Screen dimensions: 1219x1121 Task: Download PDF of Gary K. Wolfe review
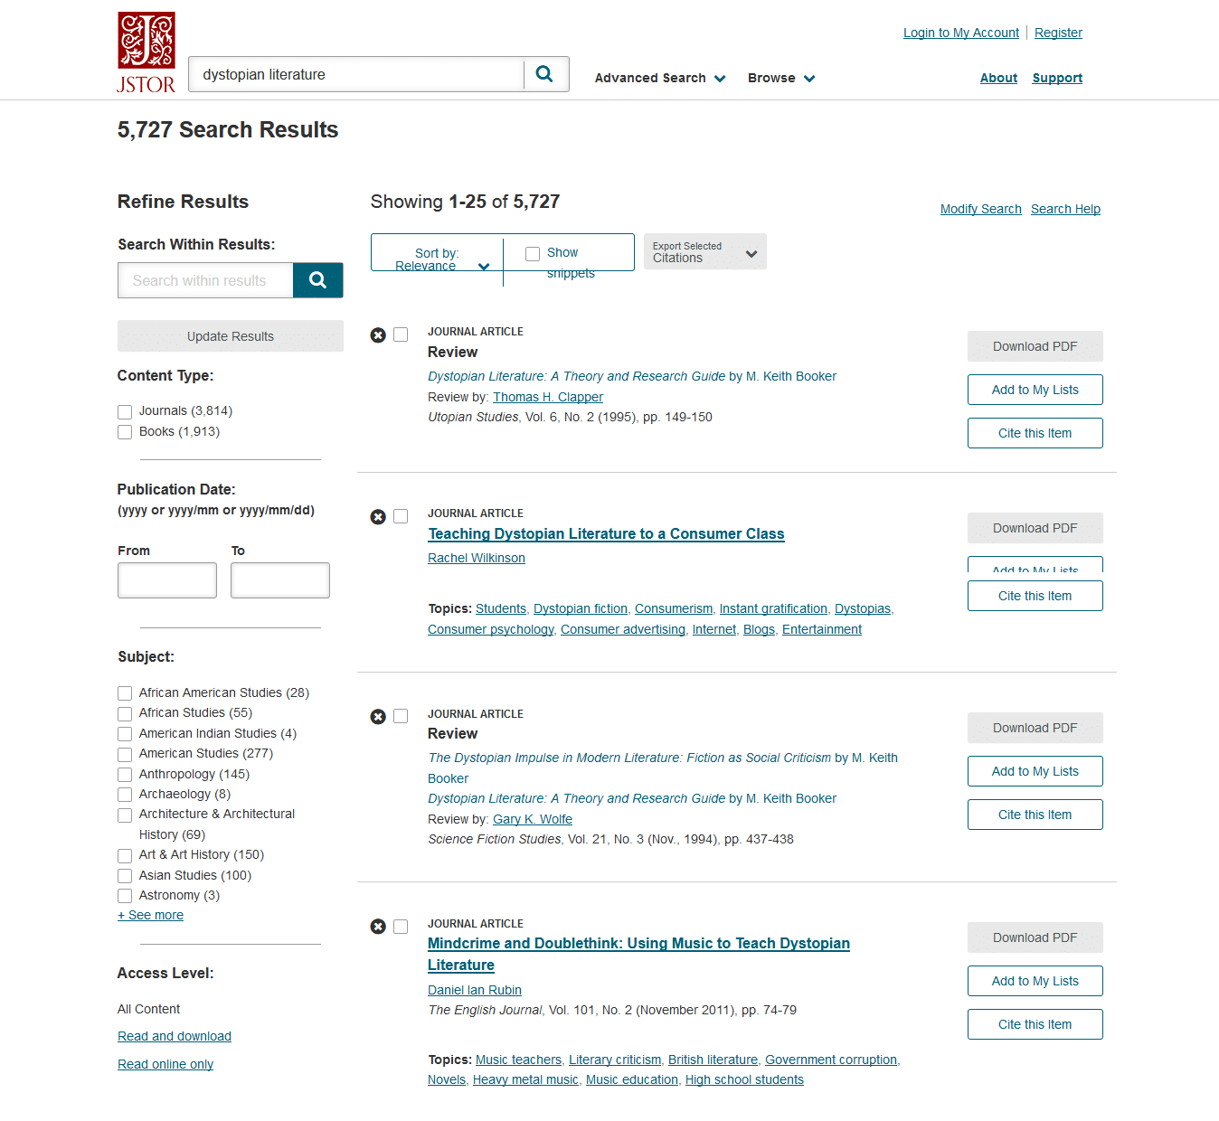pyautogui.click(x=1035, y=728)
